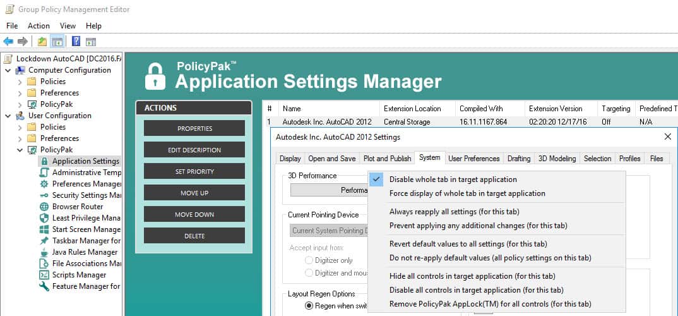Open the View menu

click(68, 26)
